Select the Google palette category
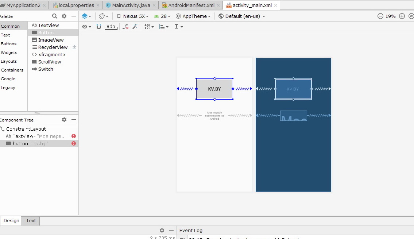The image size is (414, 239). click(13, 79)
